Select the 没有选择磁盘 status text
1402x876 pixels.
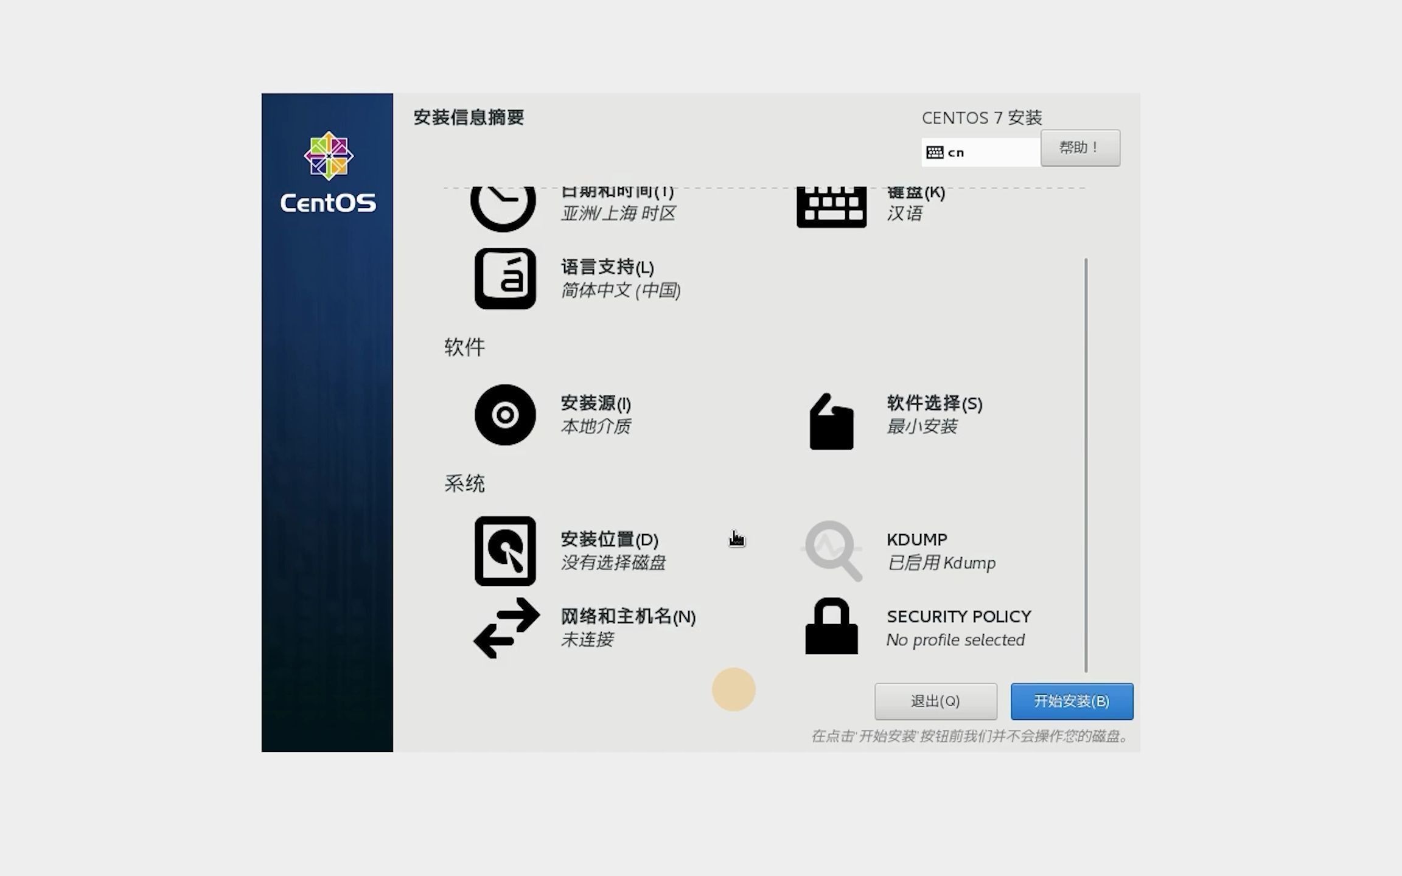pyautogui.click(x=613, y=563)
